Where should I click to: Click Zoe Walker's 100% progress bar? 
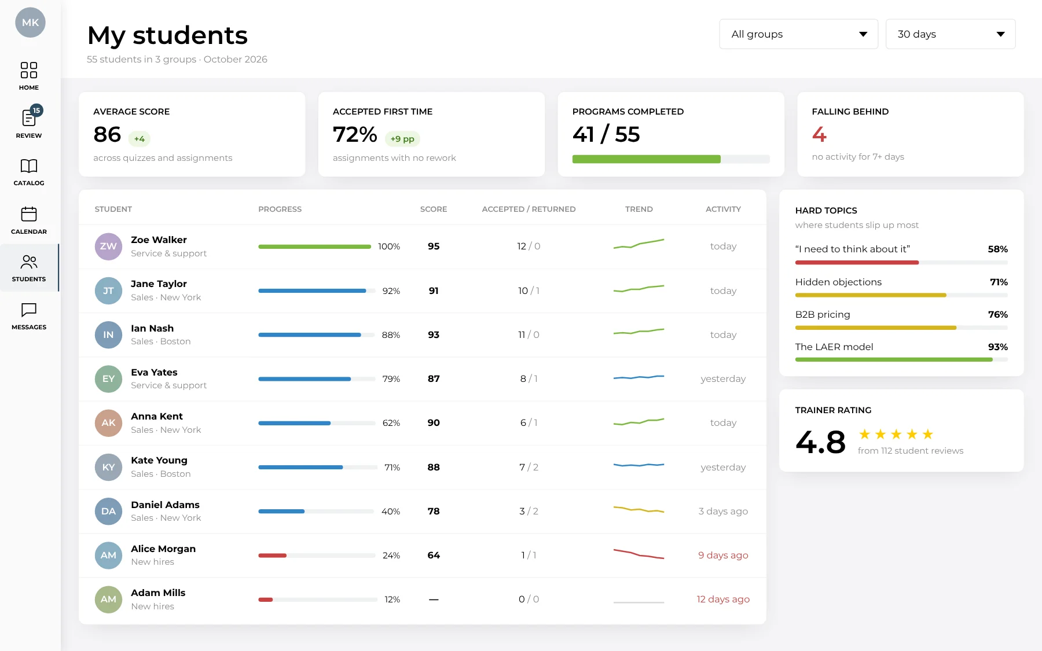coord(315,247)
